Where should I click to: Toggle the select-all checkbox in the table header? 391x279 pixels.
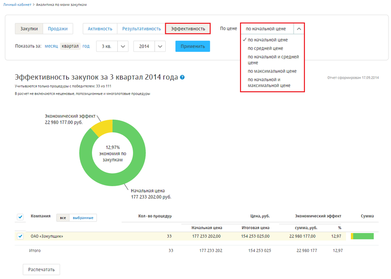20,217
